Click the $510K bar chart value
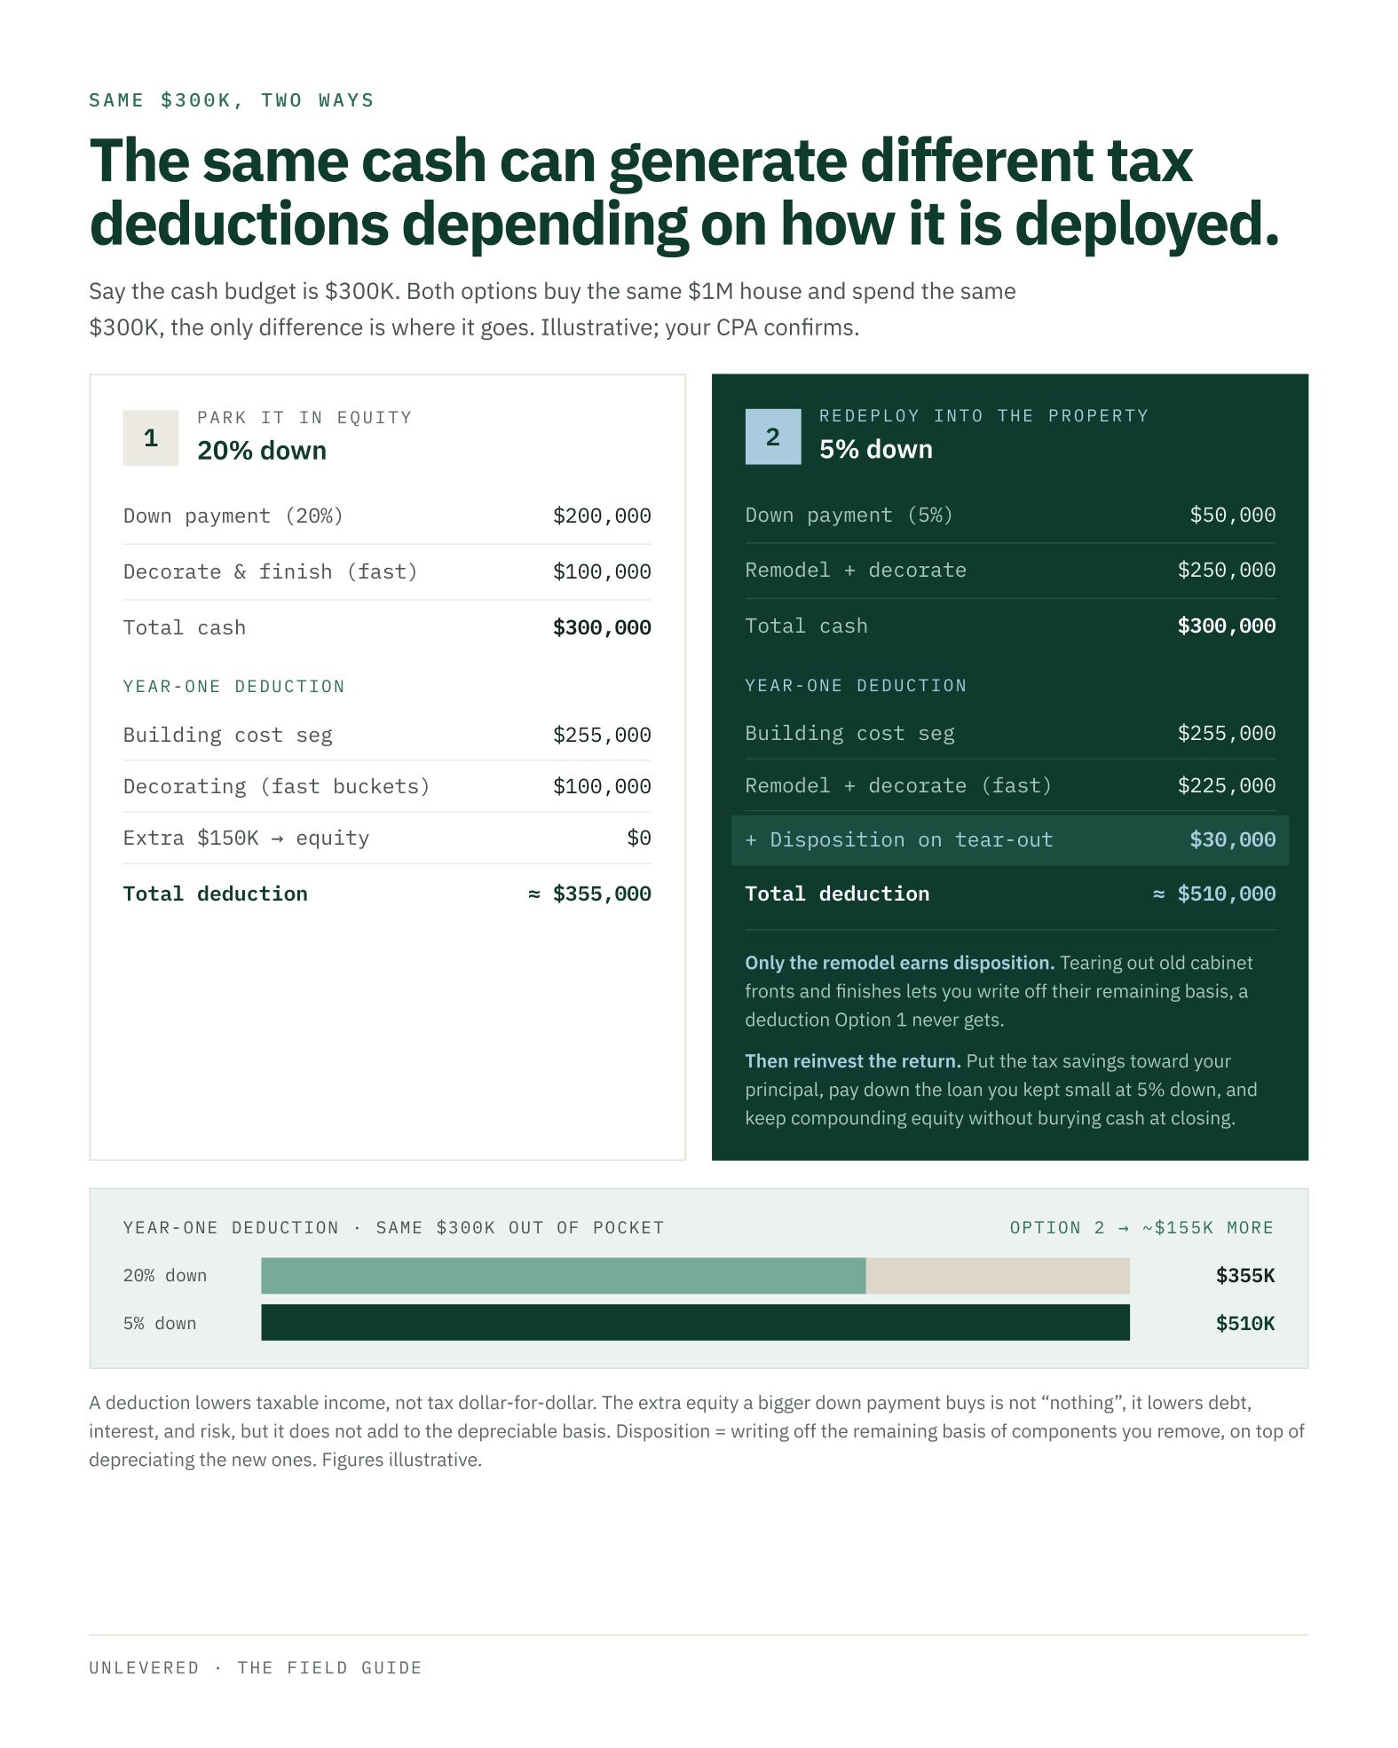The width and height of the screenshot is (1398, 1748). pyautogui.click(x=1245, y=1323)
